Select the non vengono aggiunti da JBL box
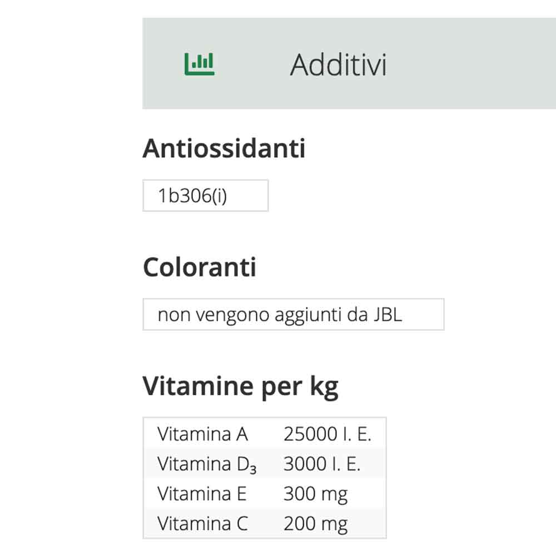 pos(294,315)
